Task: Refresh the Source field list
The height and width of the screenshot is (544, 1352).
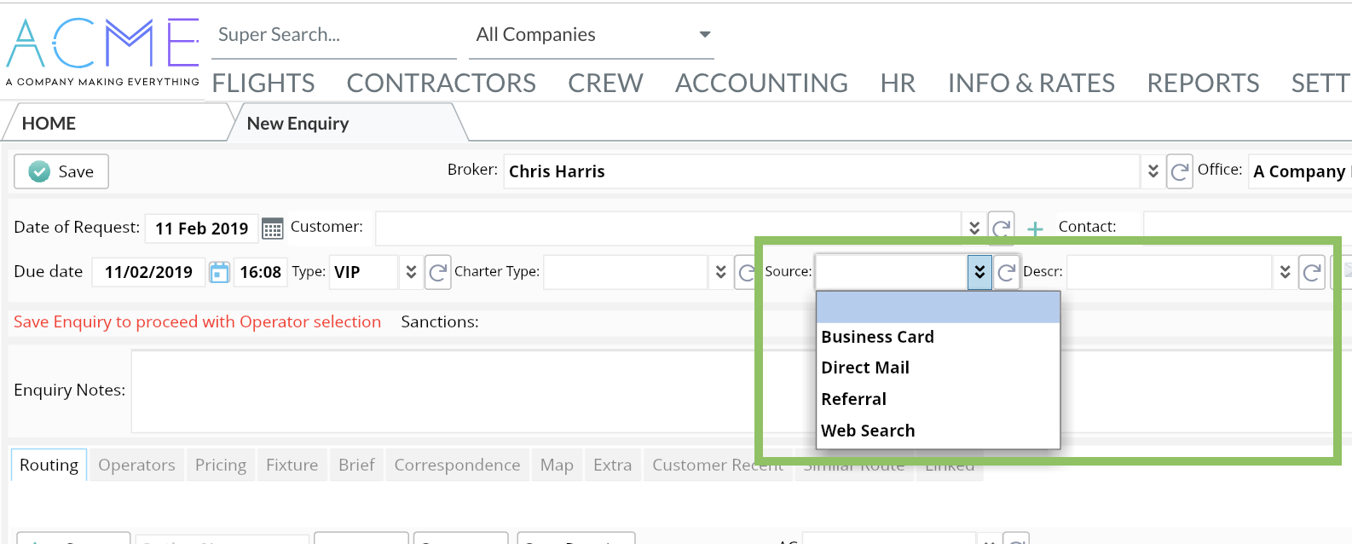Action: point(1006,272)
